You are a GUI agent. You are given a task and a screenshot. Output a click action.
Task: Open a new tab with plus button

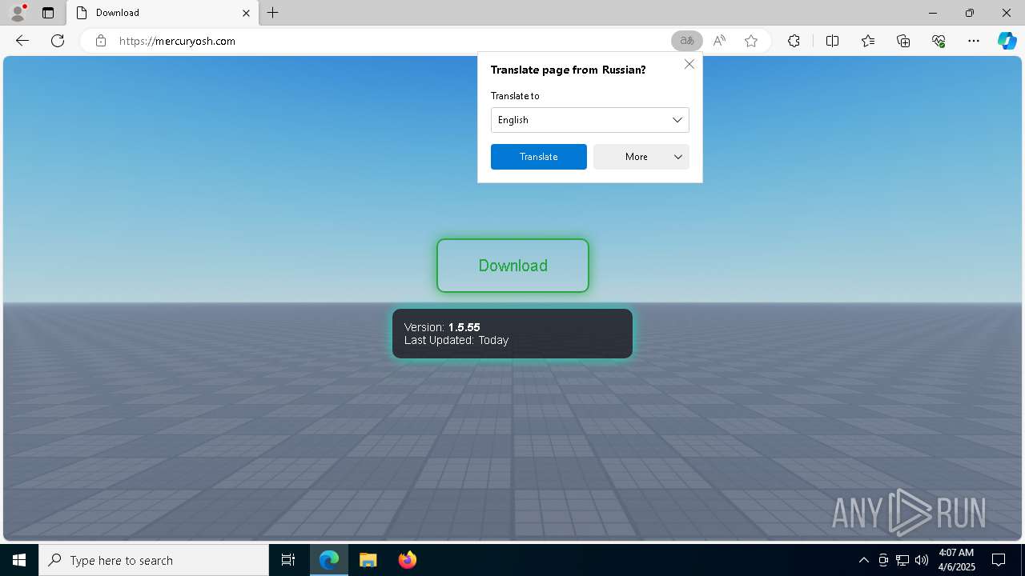point(273,13)
